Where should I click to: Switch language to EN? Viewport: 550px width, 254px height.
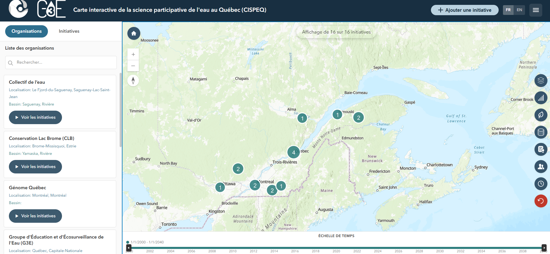click(519, 10)
